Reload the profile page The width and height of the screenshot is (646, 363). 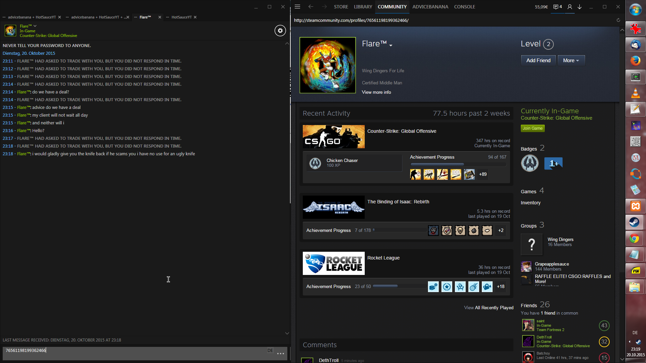coord(618,20)
